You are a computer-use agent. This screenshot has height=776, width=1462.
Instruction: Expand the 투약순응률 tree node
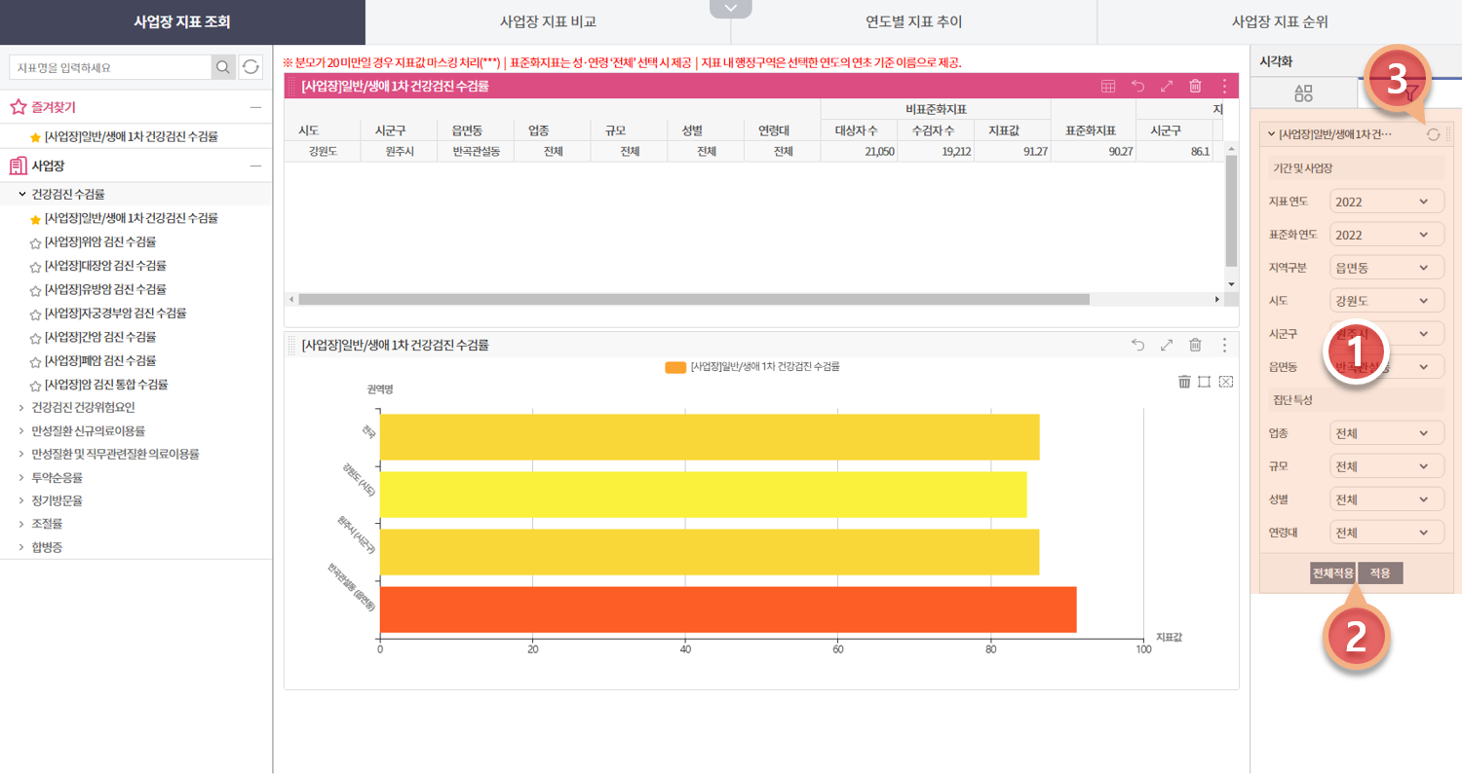(21, 477)
